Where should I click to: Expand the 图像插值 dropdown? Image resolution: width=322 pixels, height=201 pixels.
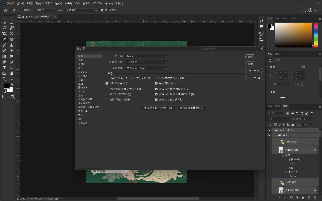(146, 68)
